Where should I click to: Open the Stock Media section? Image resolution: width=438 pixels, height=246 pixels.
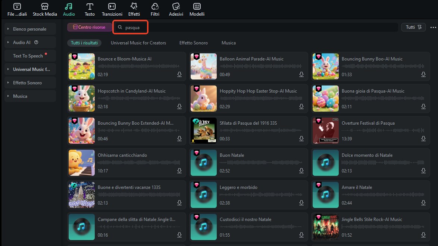point(45,10)
